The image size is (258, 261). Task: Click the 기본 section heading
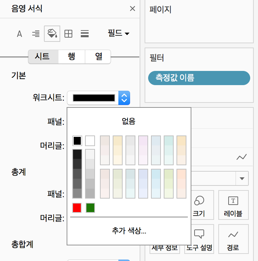click(x=19, y=76)
